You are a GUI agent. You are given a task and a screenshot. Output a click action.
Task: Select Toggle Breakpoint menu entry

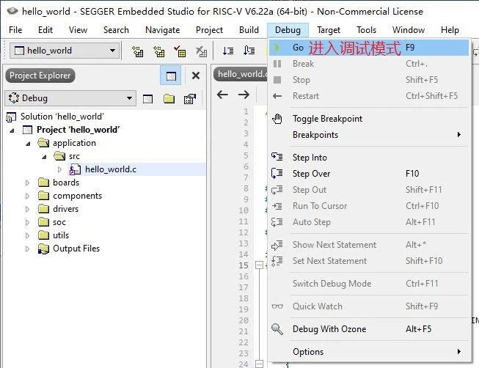point(369,119)
